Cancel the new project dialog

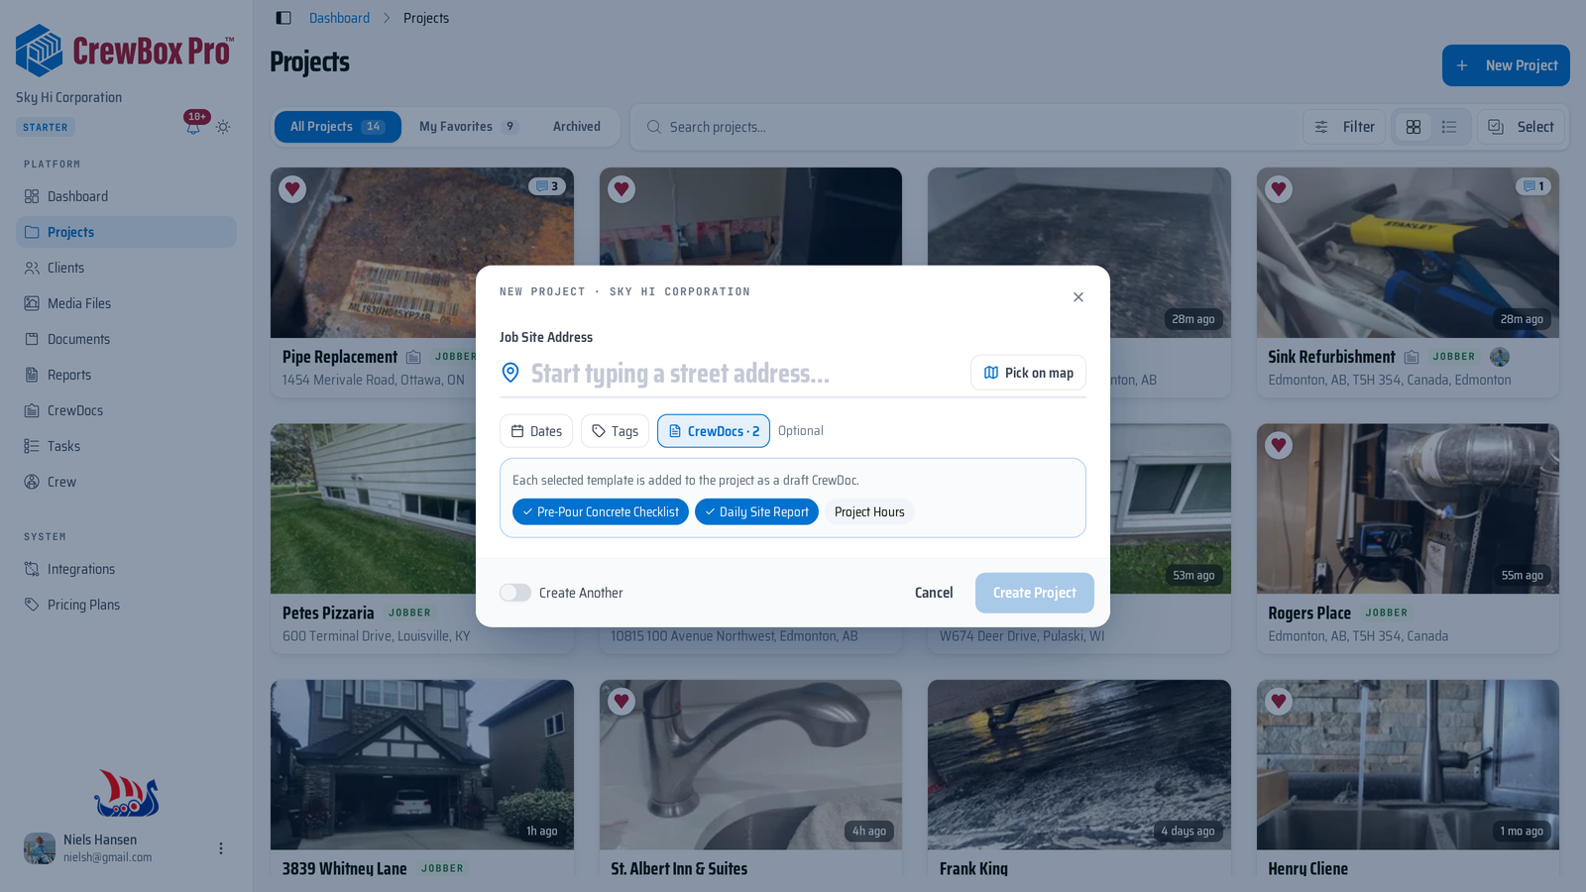934,593
